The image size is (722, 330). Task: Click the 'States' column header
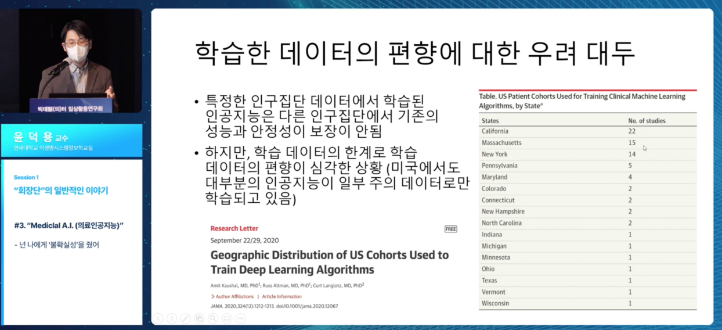pos(490,121)
